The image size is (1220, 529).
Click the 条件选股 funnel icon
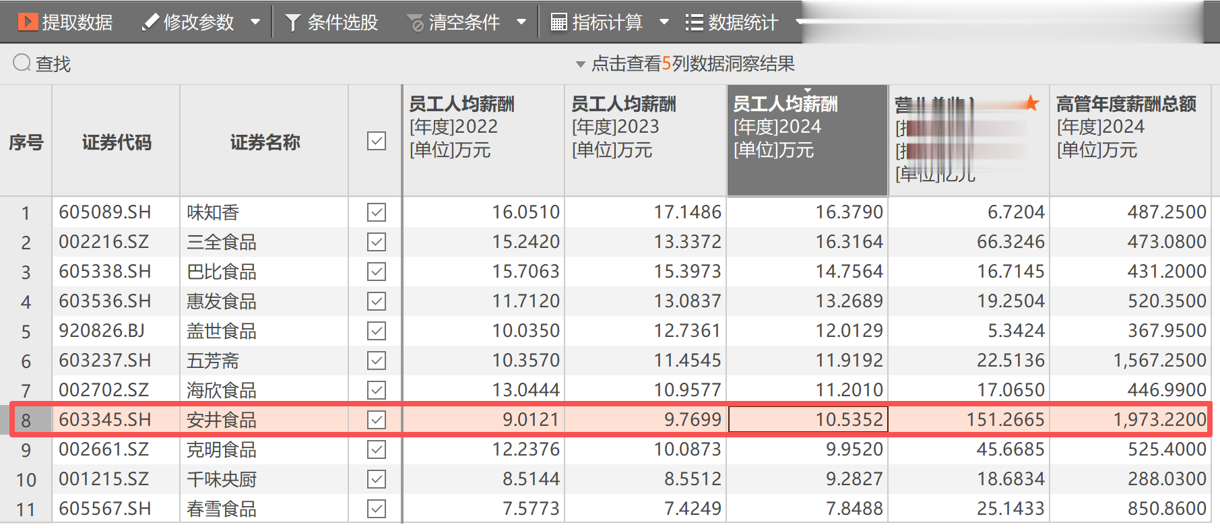pos(292,23)
